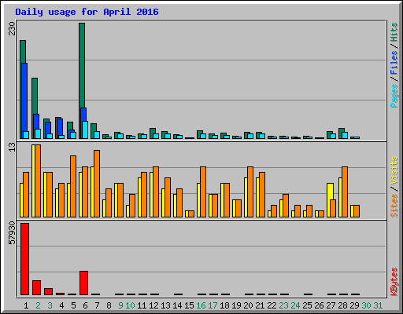Select day 10 on the x-axis
Viewport: 403px width, 314px height.
tap(130, 305)
